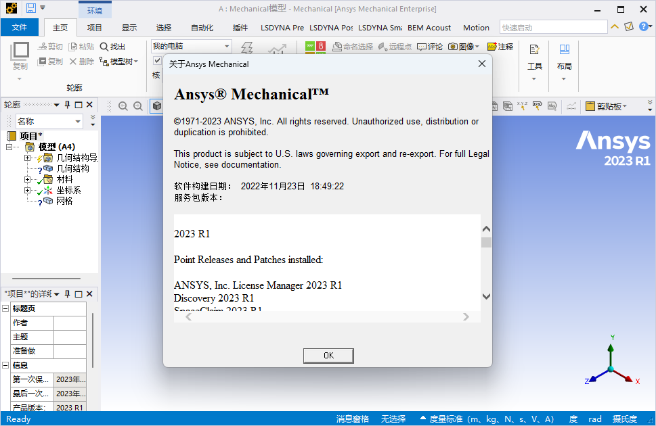The image size is (656, 426).
Task: Click the save icon in title bar
Action: 31,8
